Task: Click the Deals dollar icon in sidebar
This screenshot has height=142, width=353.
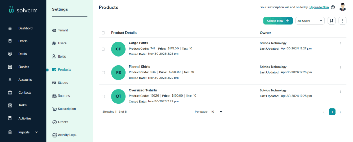Action: [10, 54]
